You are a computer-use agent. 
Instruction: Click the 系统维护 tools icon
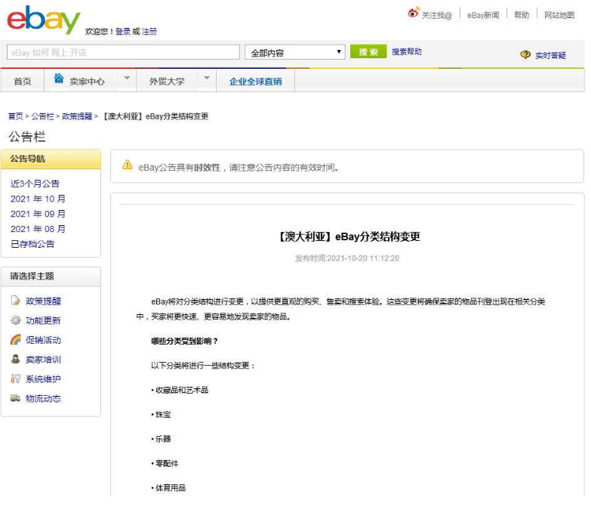tap(15, 379)
